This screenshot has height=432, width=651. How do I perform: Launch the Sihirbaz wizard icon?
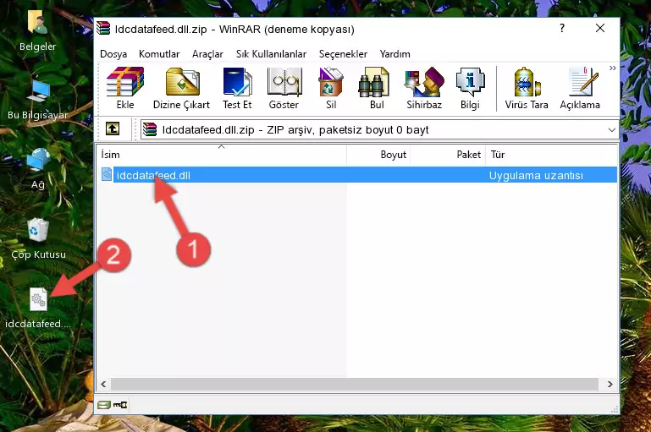pos(424,88)
